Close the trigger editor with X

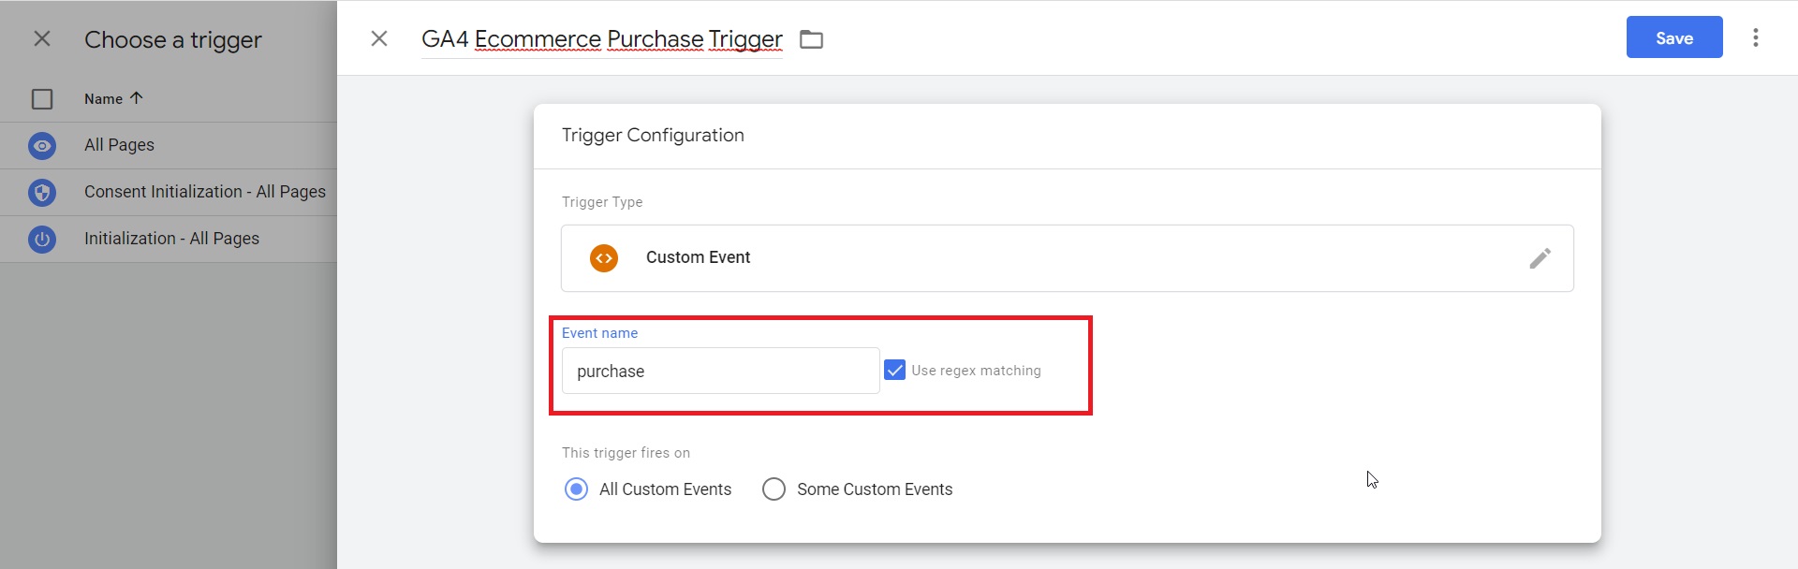[x=379, y=38]
